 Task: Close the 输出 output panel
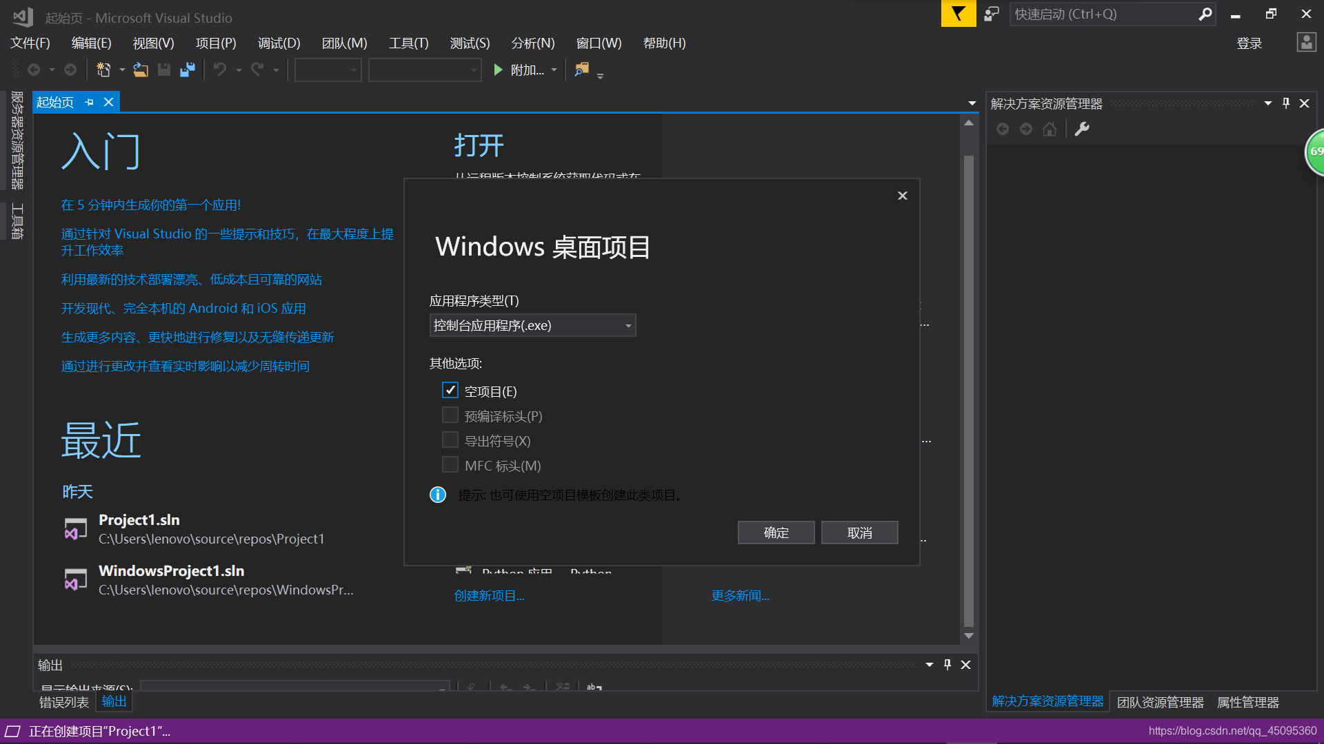tap(965, 665)
